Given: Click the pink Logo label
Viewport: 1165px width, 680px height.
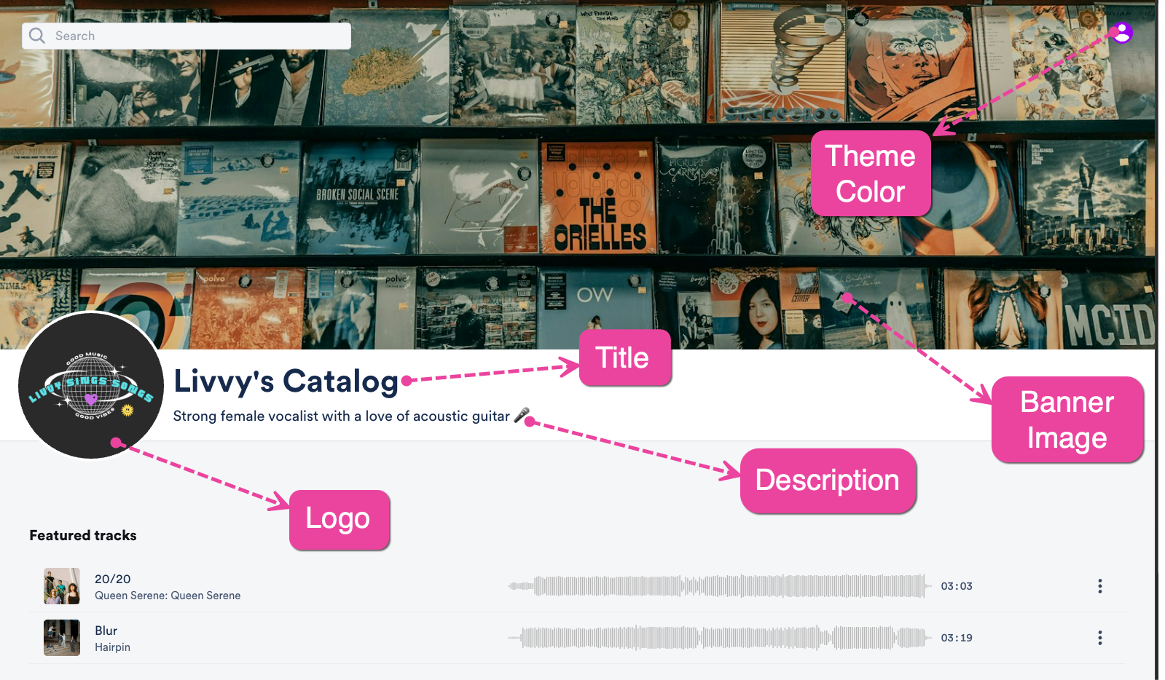Looking at the screenshot, I should [x=339, y=519].
